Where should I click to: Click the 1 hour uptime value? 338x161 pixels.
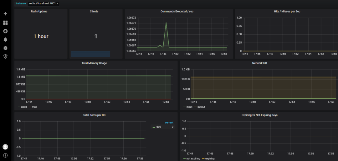[x=41, y=36]
